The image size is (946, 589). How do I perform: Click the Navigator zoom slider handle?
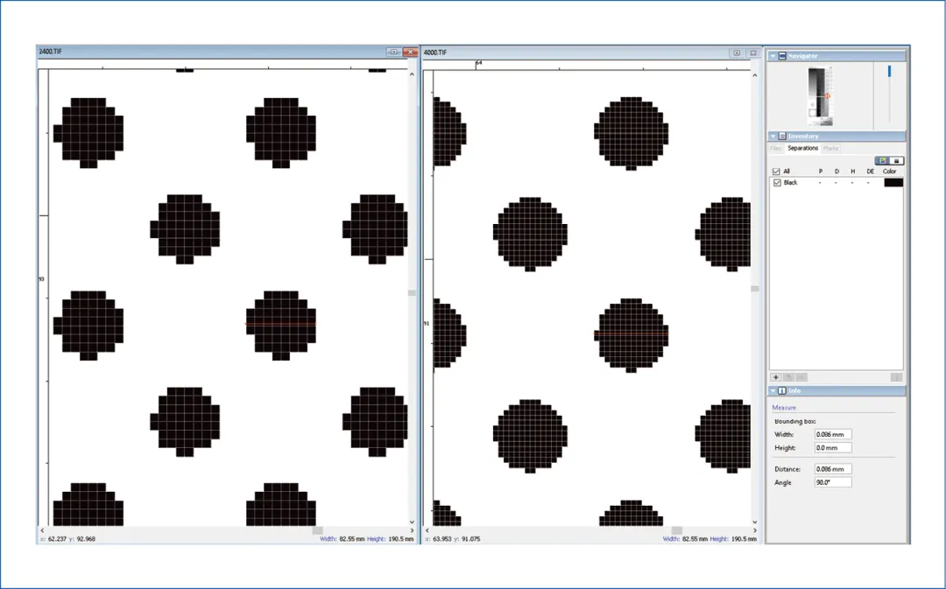click(889, 72)
